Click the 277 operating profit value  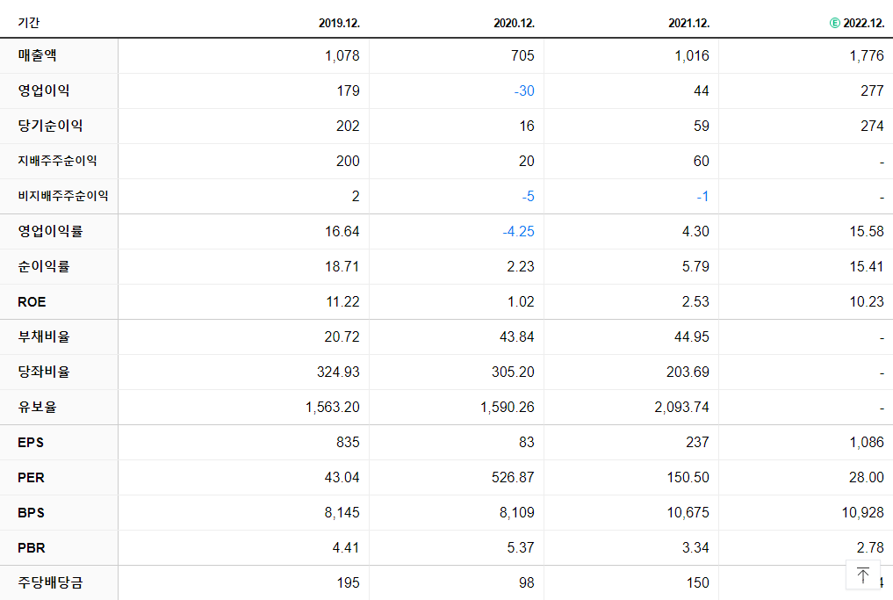pos(873,91)
